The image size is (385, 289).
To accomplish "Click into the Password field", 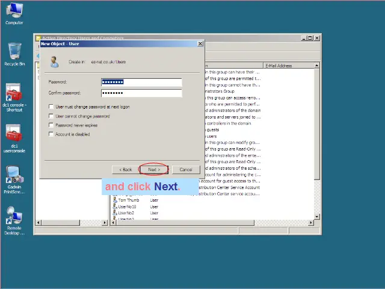I will 141,82.
